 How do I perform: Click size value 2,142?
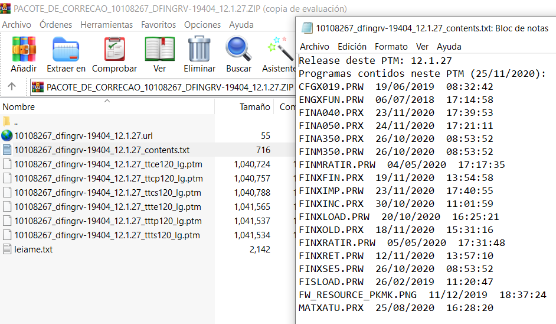click(x=260, y=249)
